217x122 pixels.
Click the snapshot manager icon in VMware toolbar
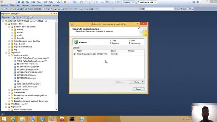click(91, 2)
